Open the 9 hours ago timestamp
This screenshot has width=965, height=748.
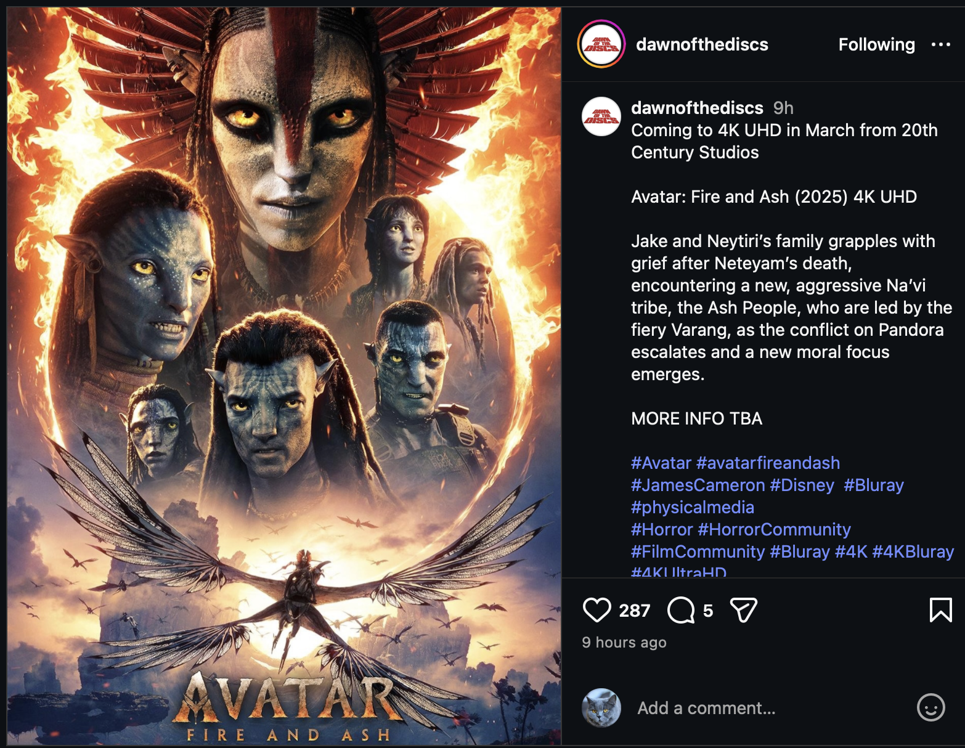[624, 642]
